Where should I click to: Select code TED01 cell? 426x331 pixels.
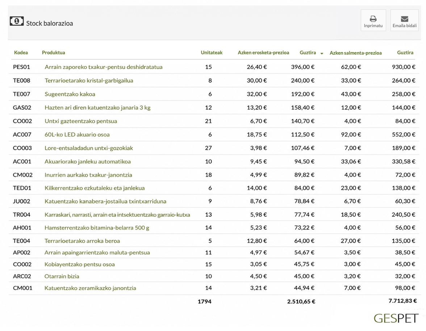tap(22, 188)
